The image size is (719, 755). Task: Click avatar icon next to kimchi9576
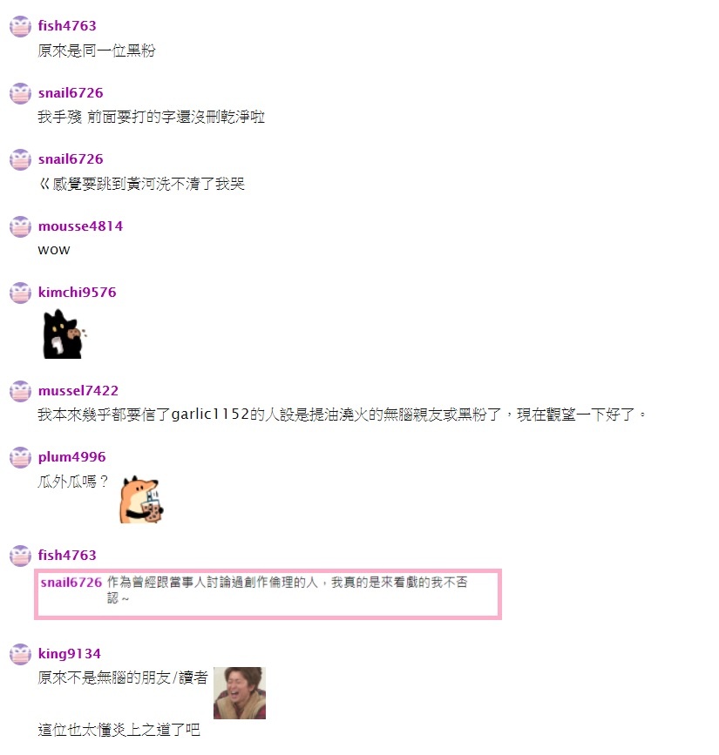pyautogui.click(x=20, y=293)
